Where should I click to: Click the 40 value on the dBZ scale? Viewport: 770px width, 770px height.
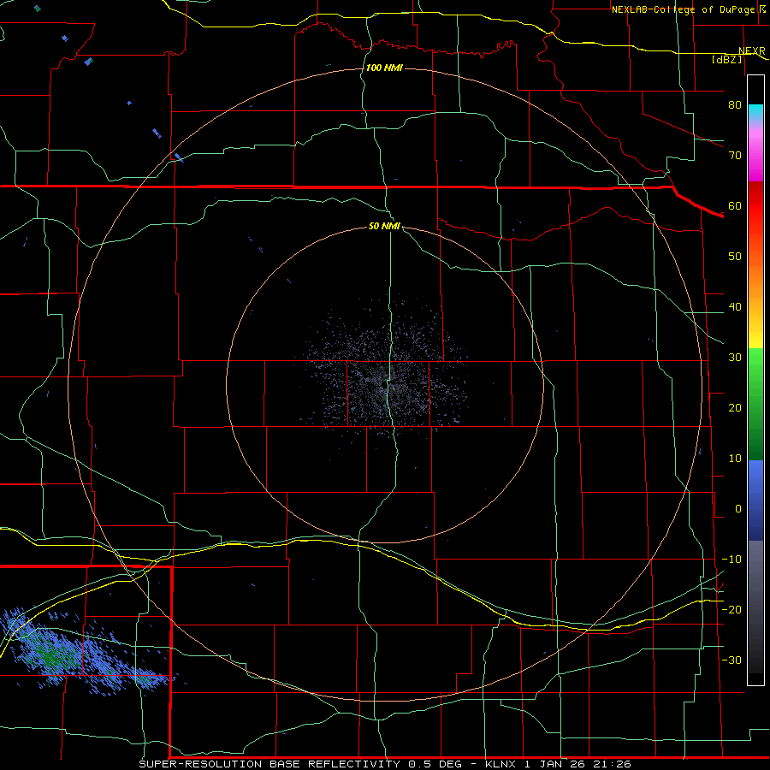[x=735, y=307]
